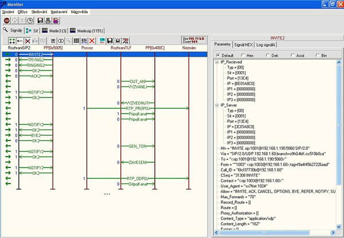Viewport: 344px width, 238px height.
Task: Click the printer icon in top toolbar
Action: point(48,21)
